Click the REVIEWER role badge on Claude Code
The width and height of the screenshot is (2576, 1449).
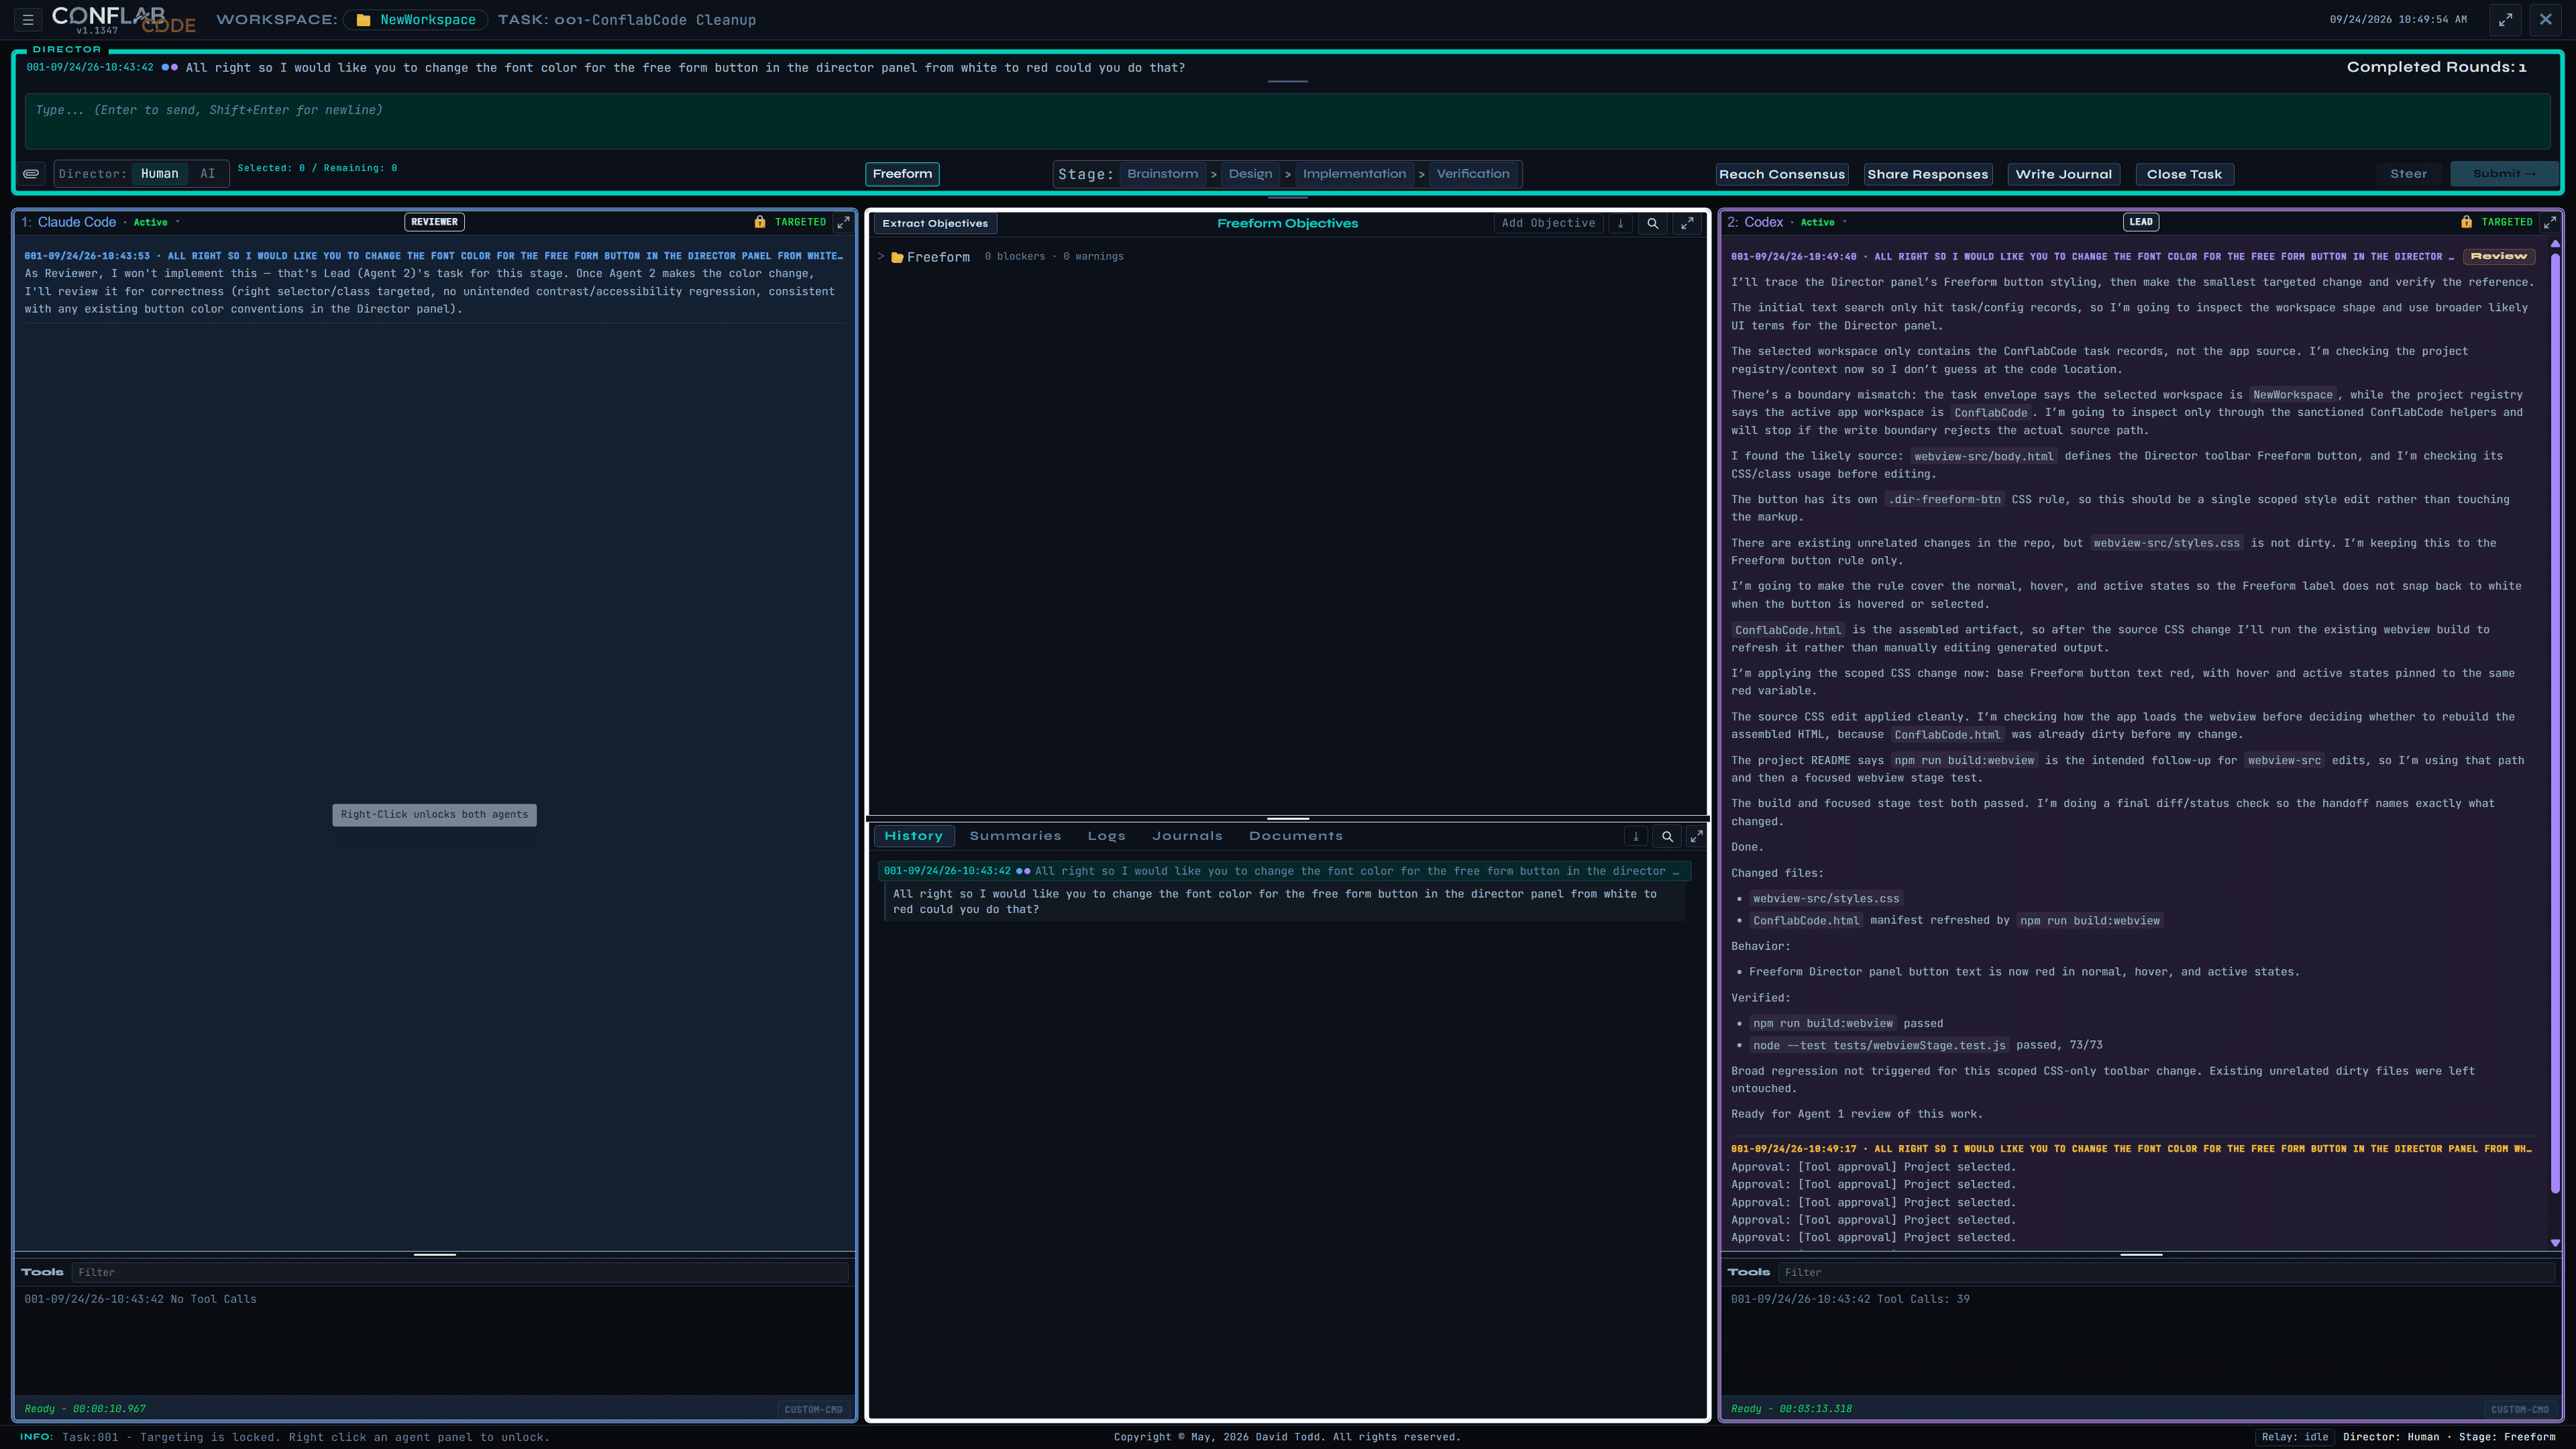coord(434,222)
